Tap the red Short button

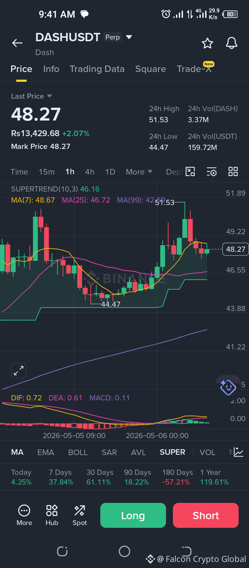(x=206, y=515)
